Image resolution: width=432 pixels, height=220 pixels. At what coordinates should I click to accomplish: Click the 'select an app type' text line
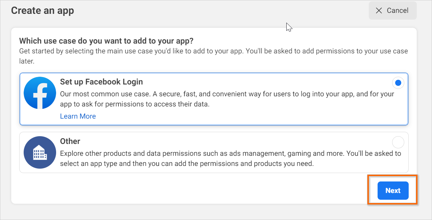pyautogui.click(x=187, y=164)
